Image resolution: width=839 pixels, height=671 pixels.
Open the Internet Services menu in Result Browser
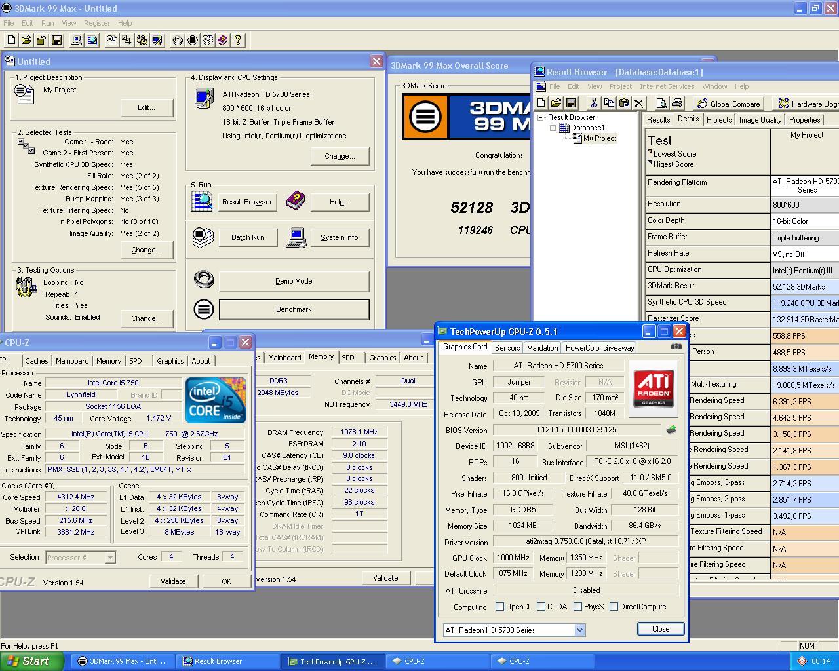point(667,86)
